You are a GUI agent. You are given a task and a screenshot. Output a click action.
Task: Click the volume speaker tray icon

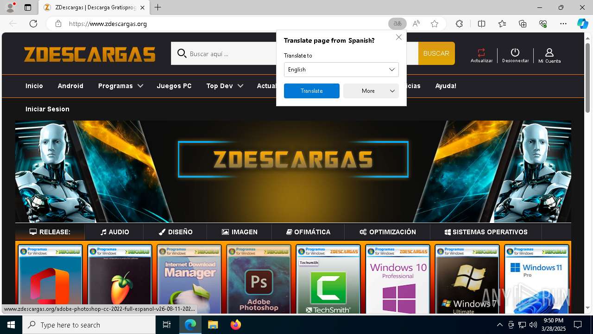(x=533, y=325)
